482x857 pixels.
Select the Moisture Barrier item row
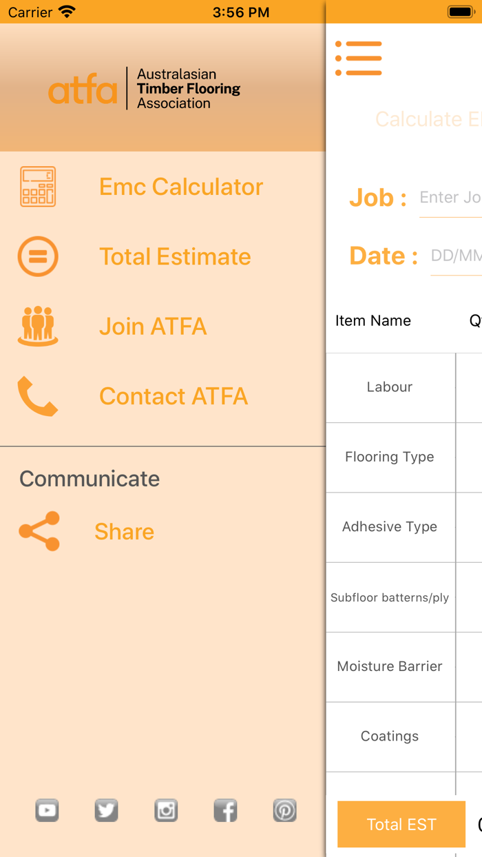390,666
